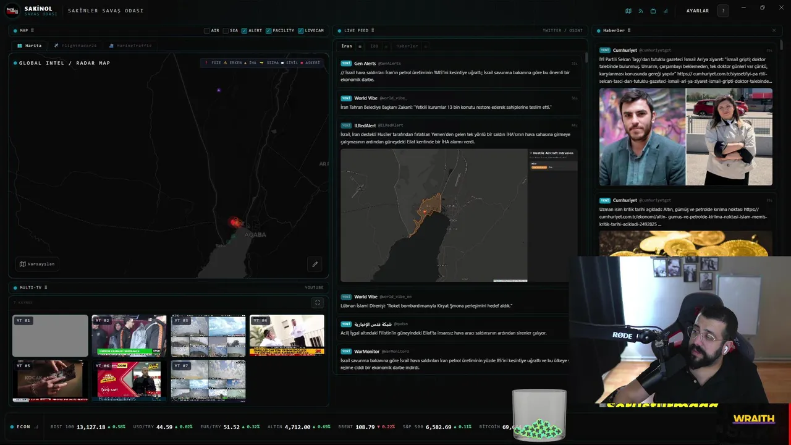The width and height of the screenshot is (791, 445).
Task: Click the WarMonitor account name
Action: click(x=366, y=351)
